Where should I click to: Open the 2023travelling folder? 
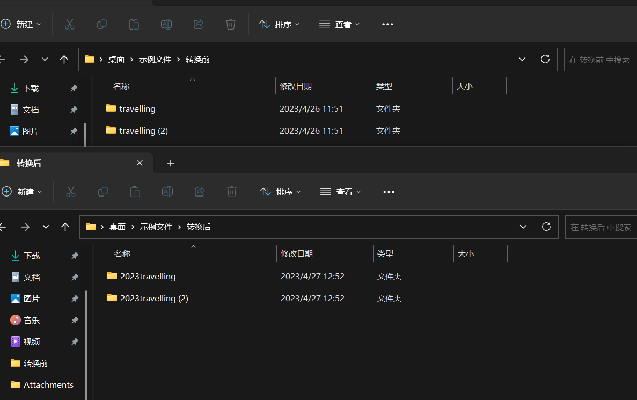pyautogui.click(x=147, y=276)
